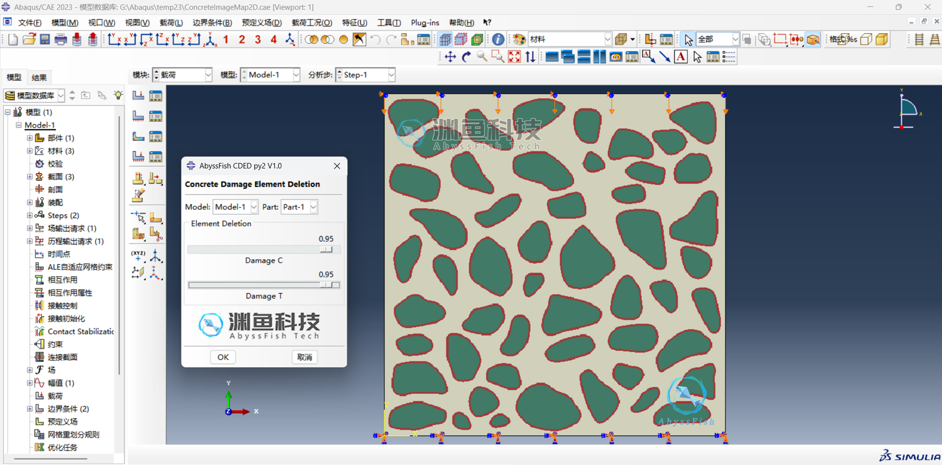Image resolution: width=942 pixels, height=465 pixels.
Task: Auto-fit the view in viewport
Action: (514, 57)
